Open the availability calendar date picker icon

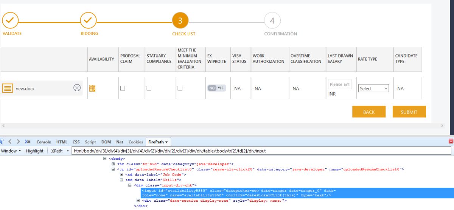[92, 88]
